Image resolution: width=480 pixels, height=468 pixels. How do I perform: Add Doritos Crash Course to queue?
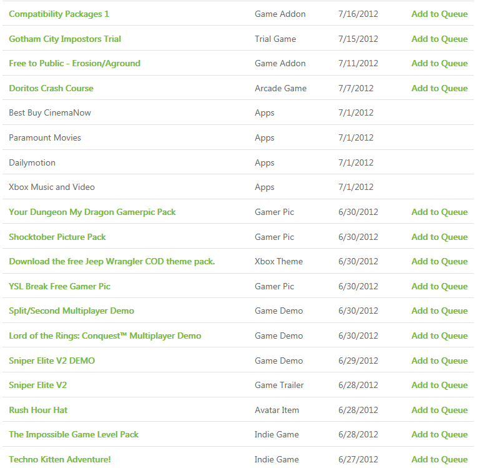pyautogui.click(x=439, y=88)
